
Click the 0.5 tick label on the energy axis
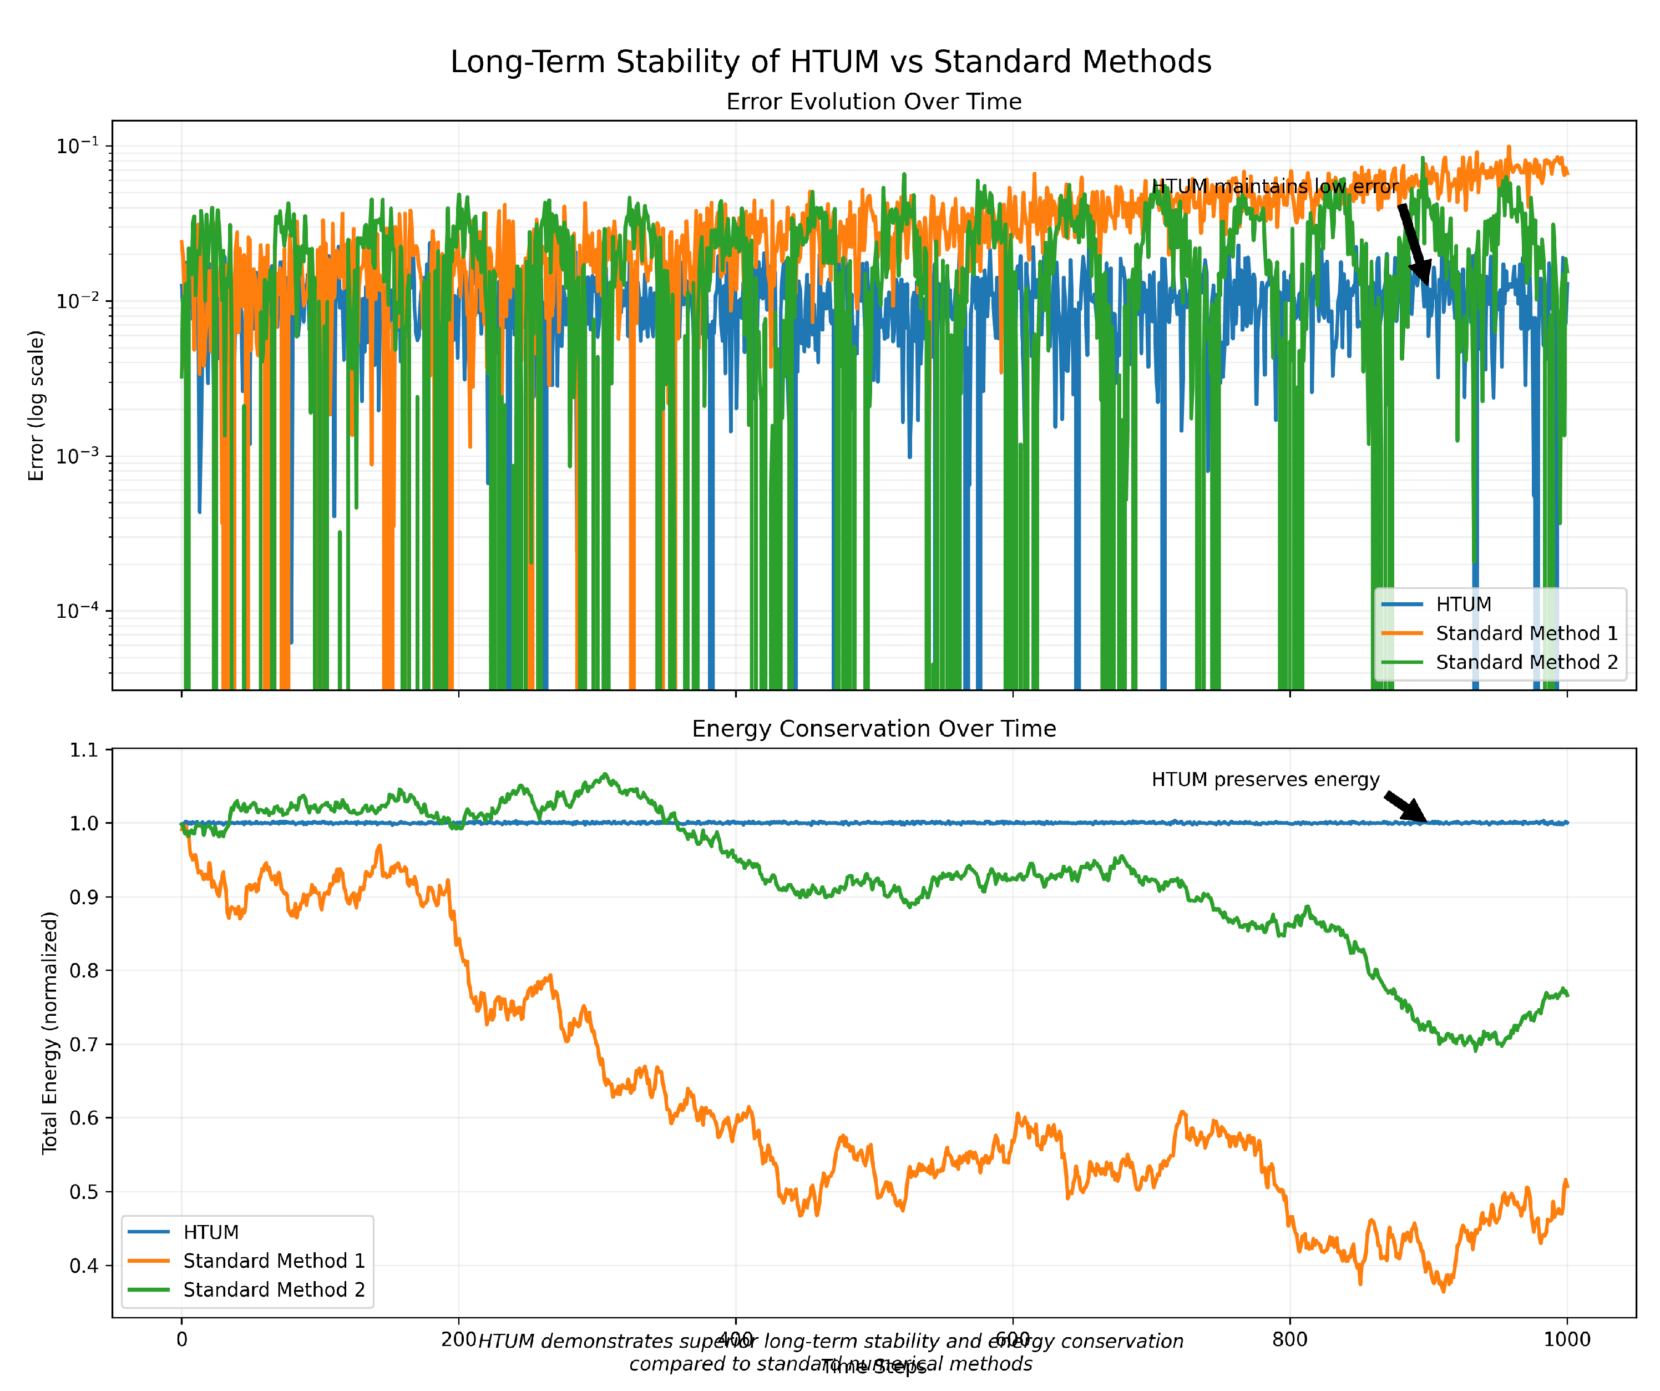pos(84,1192)
